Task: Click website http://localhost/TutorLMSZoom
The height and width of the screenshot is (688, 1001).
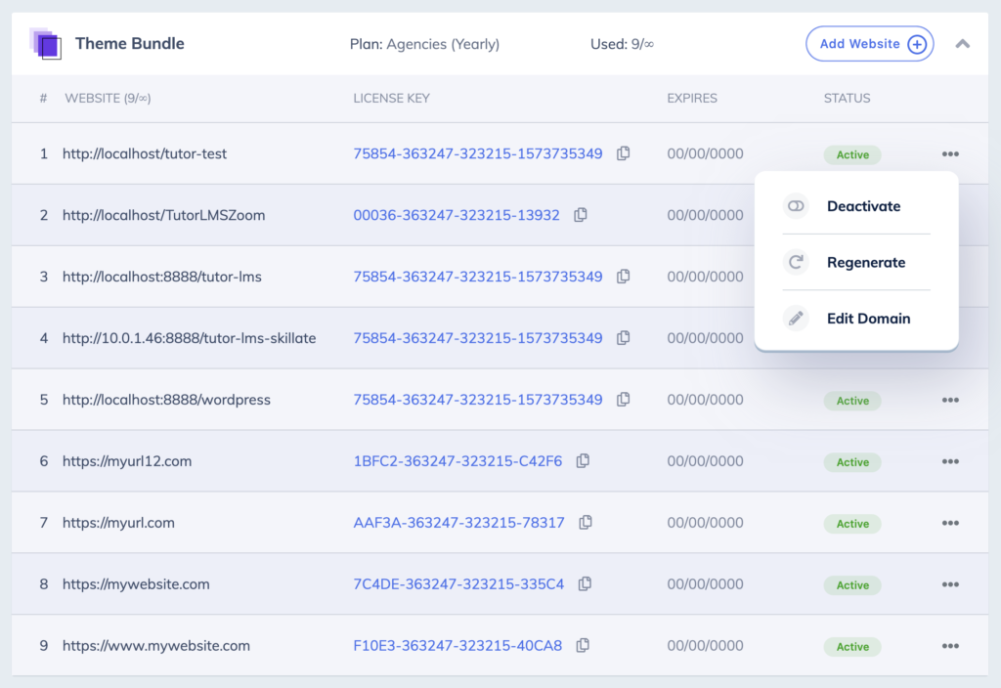Action: point(163,215)
